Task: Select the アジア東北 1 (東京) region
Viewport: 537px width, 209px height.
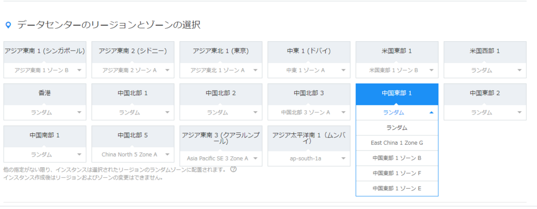Action: (221, 52)
